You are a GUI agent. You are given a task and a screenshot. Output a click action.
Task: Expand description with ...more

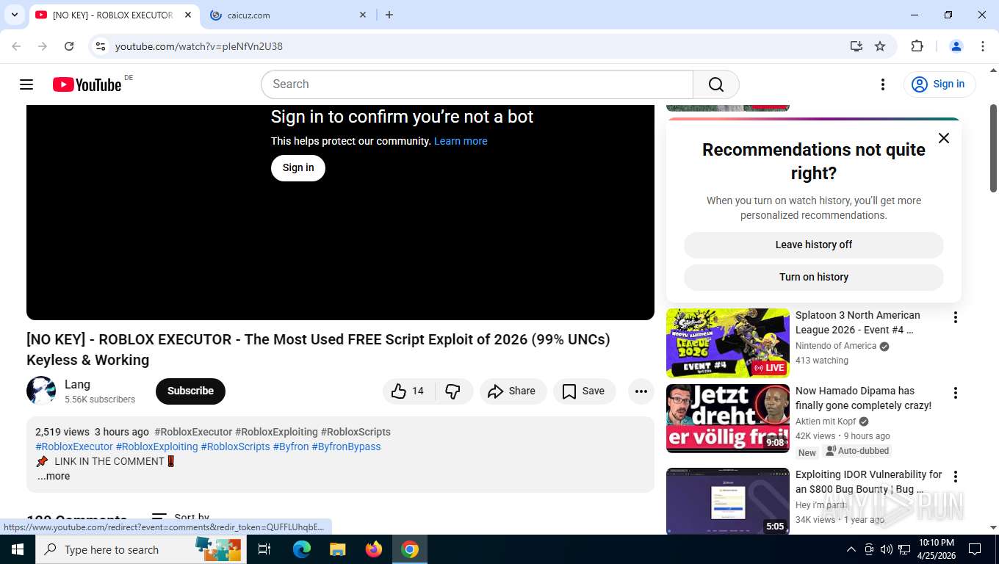tap(54, 477)
